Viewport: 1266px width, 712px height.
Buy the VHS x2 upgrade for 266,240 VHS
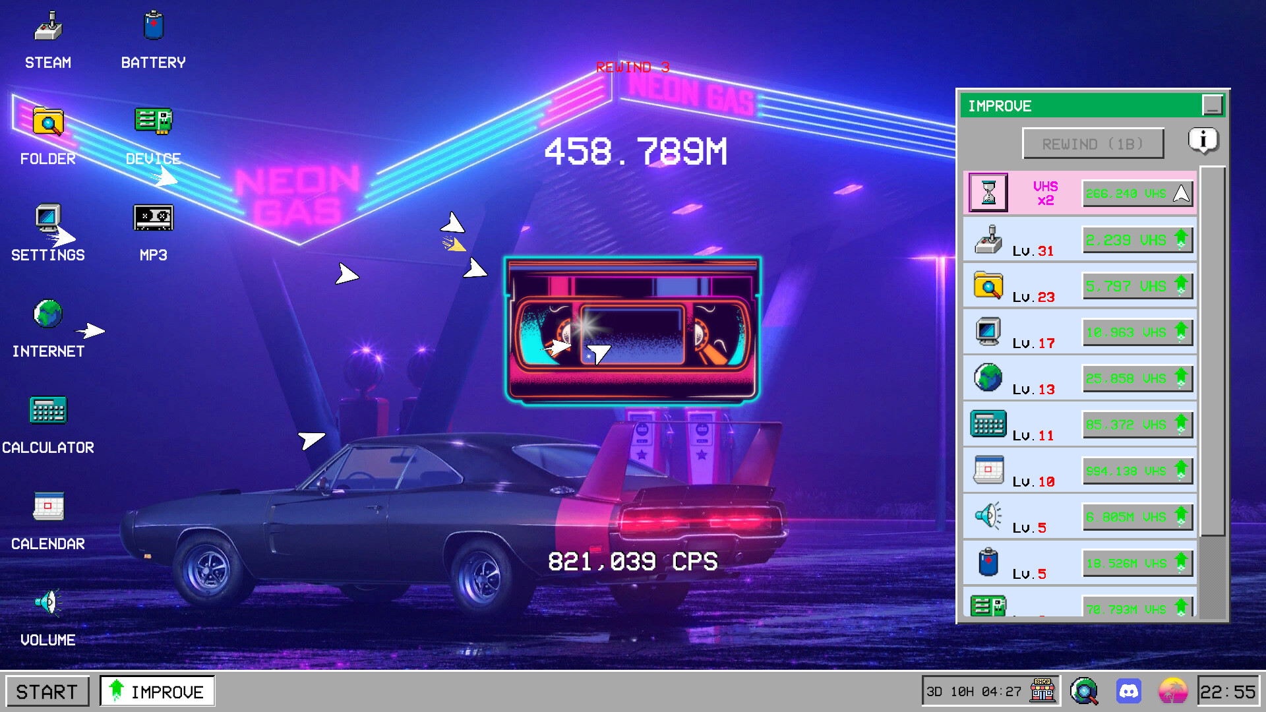coord(1136,193)
